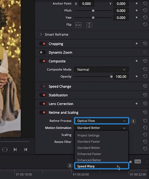This screenshot has width=149, height=179.
Task: Disable the Lens Correction toggle
Action: click(x=43, y=104)
